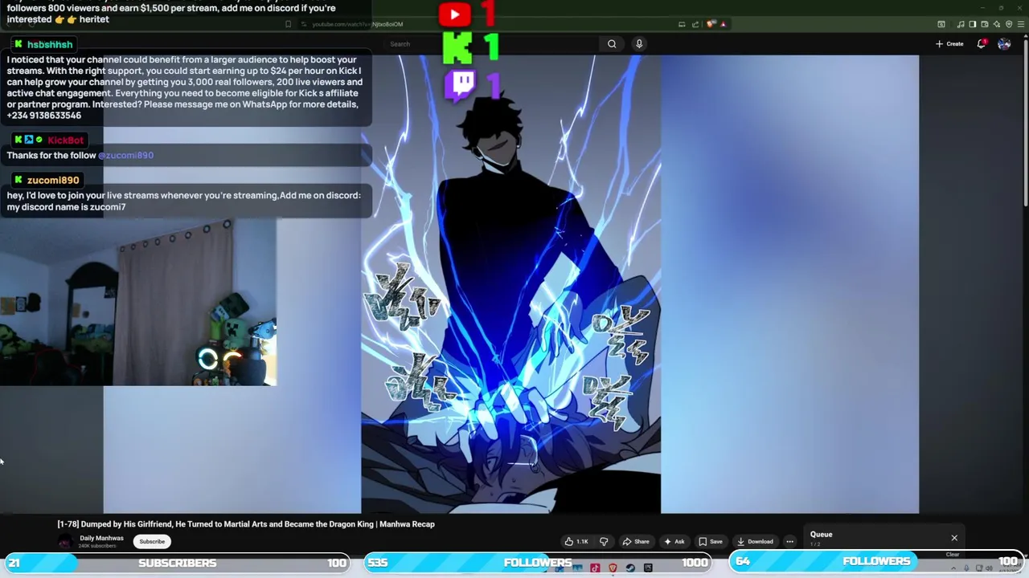This screenshot has width=1029, height=578.
Task: Open Epic Games from the taskbar
Action: (648, 568)
